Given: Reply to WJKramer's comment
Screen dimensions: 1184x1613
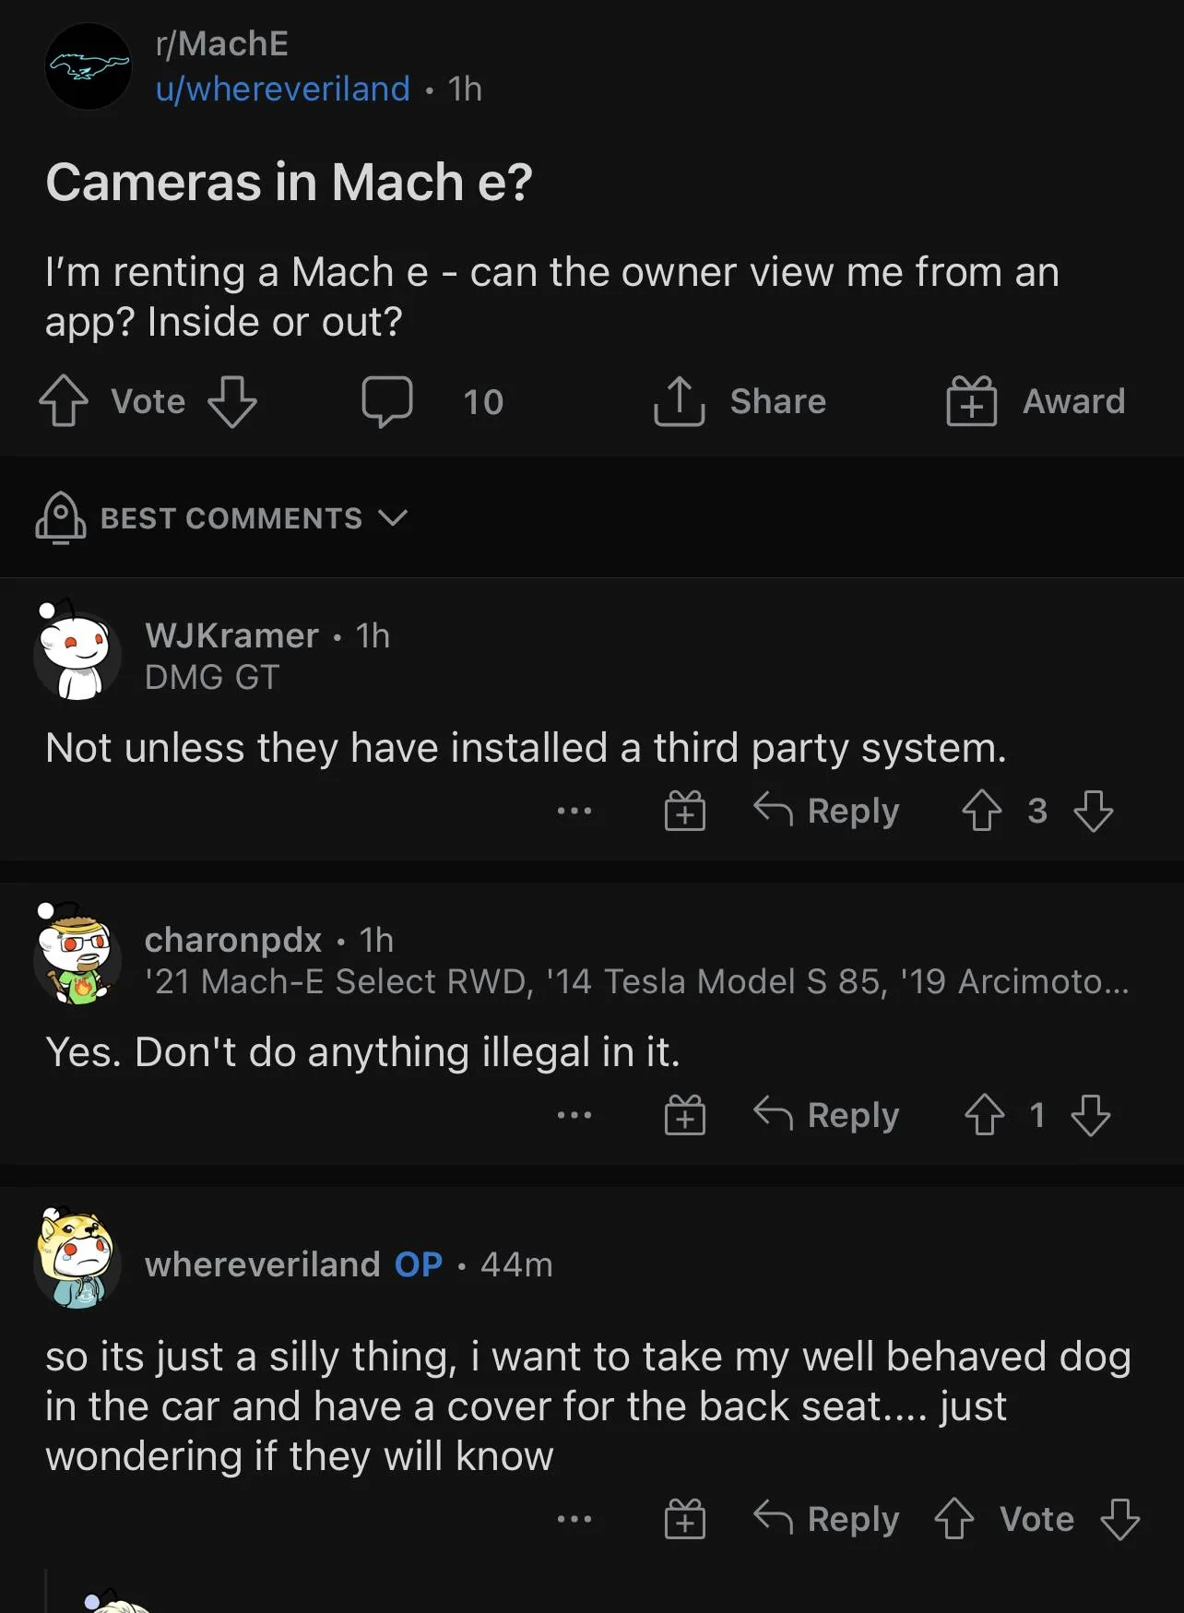Looking at the screenshot, I should pyautogui.click(x=826, y=811).
